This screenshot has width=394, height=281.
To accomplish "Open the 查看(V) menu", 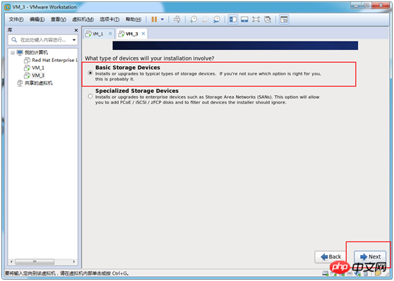I will pos(59,19).
